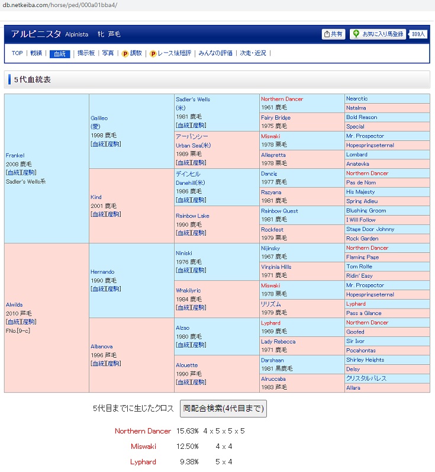Open Flaming Page horse link
The image size is (435, 472).
[362, 258]
